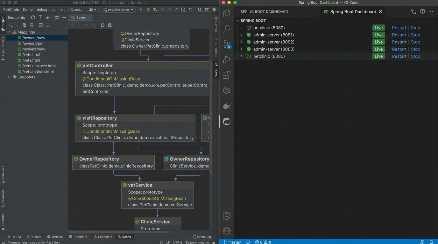Expand the first petclinic (8080) row
Viewport: 438px width, 244px height.
tap(241, 28)
